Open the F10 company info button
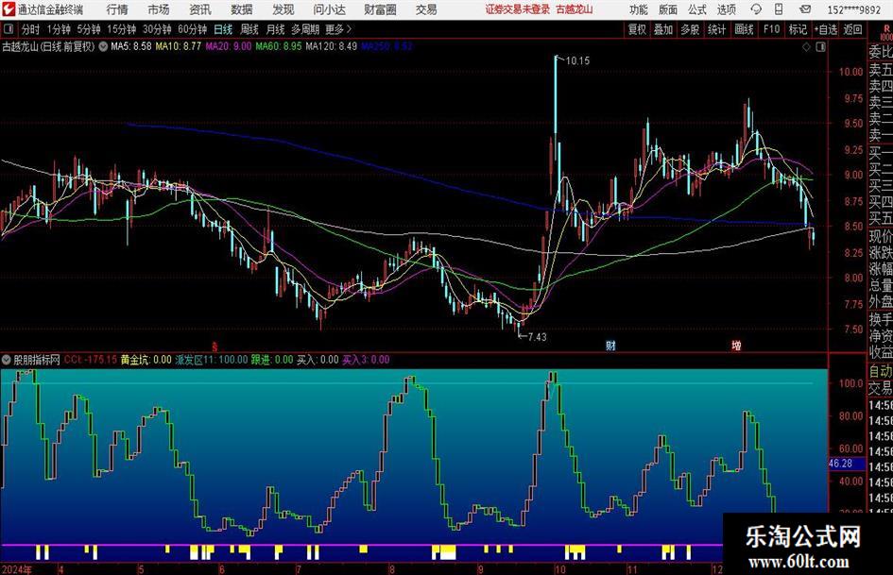Screen dimensions: 893x575 pyautogui.click(x=772, y=29)
